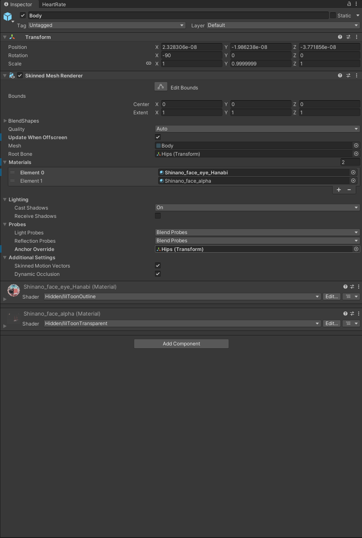
Task: Open the Cast Shadows dropdown
Action: coord(257,207)
